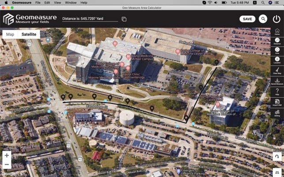This screenshot has height=177, width=284.
Task: Open the Setting gear icon
Action: click(x=277, y=113)
